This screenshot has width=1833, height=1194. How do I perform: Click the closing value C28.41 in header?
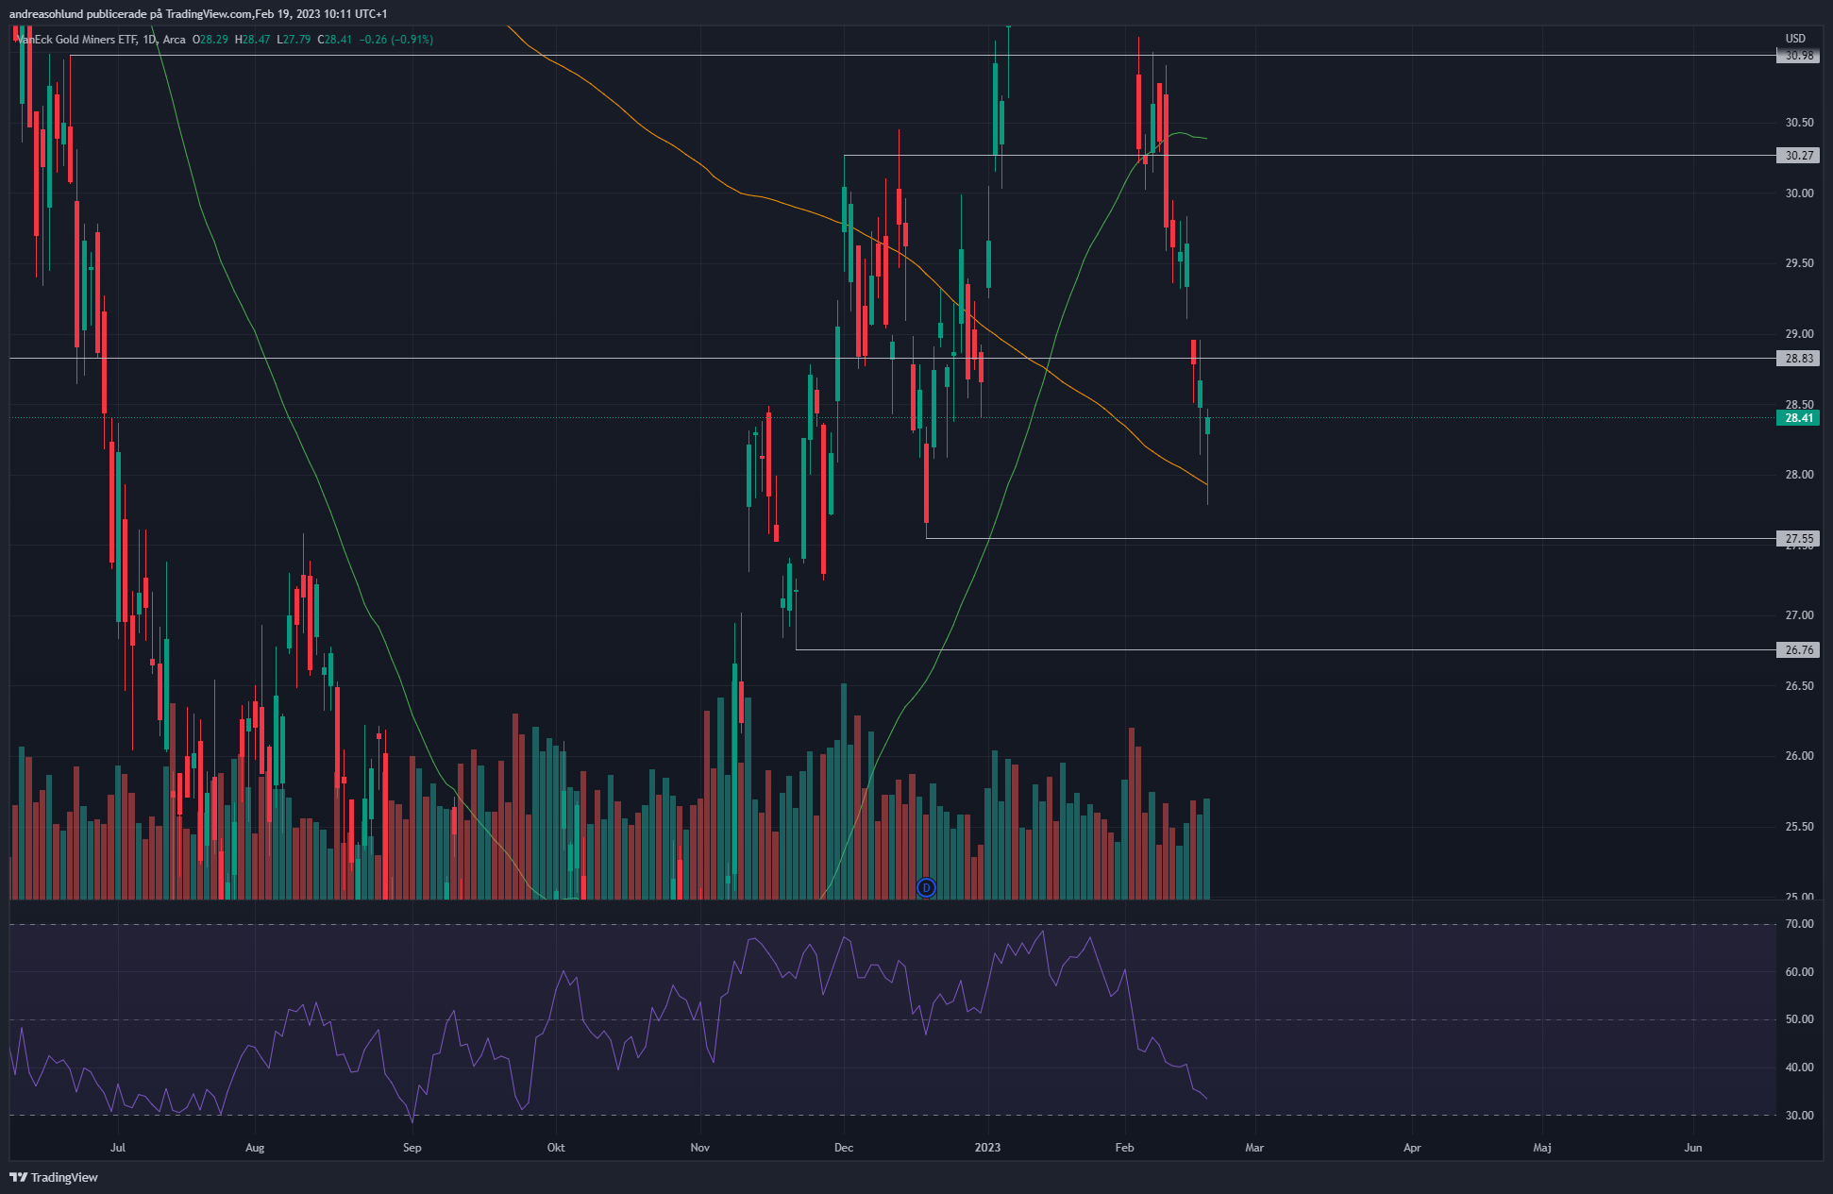pyautogui.click(x=334, y=40)
